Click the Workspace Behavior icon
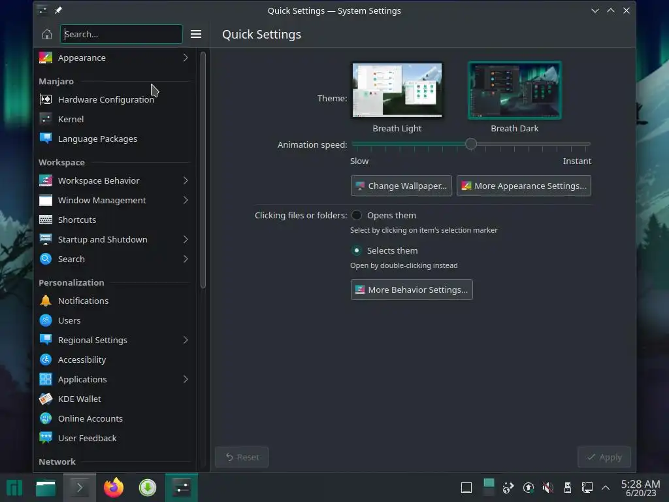The height and width of the screenshot is (502, 669). [46, 180]
